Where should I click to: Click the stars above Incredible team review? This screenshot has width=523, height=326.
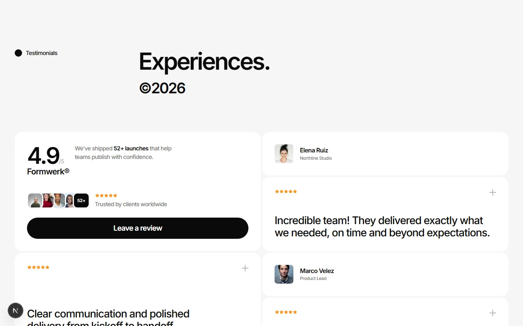[x=286, y=192]
